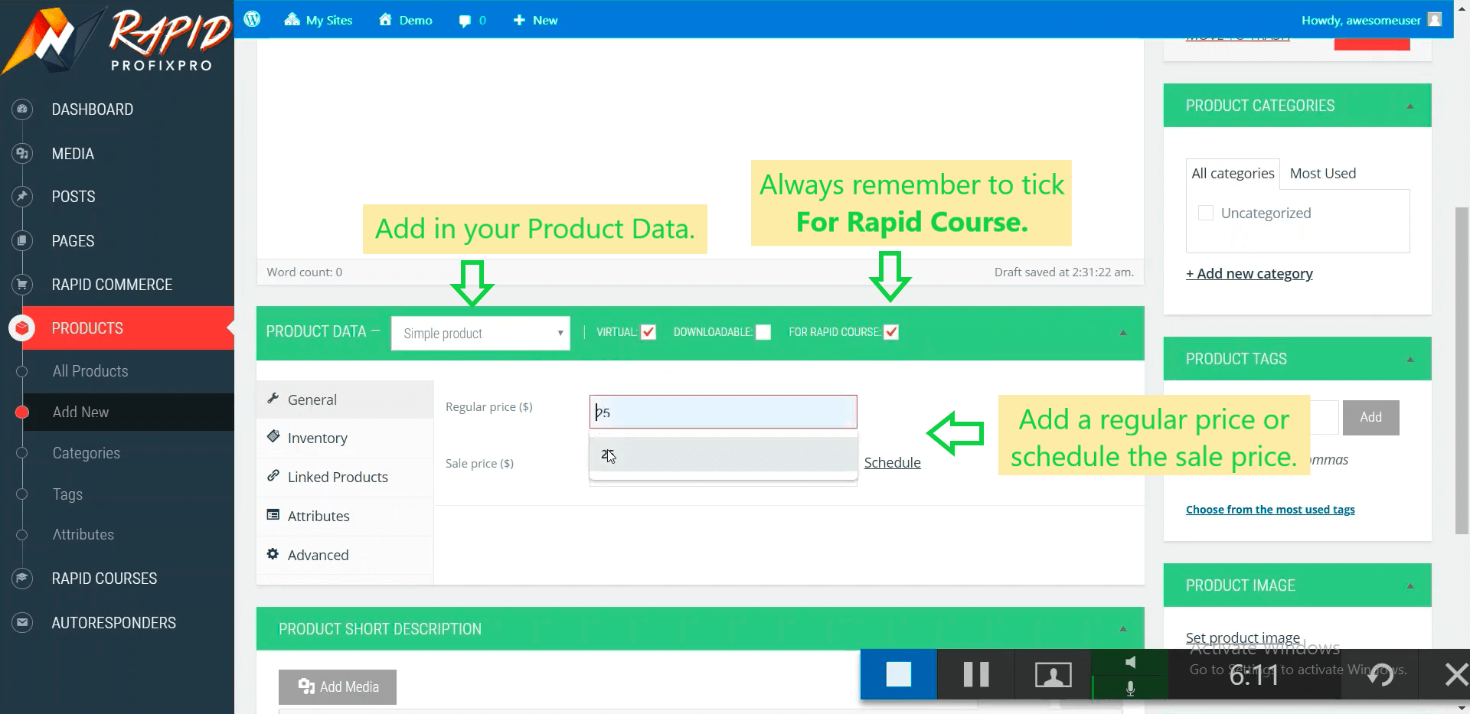Screen dimensions: 1470x714
Task: Open the WordPress logo menu
Action: click(x=252, y=19)
